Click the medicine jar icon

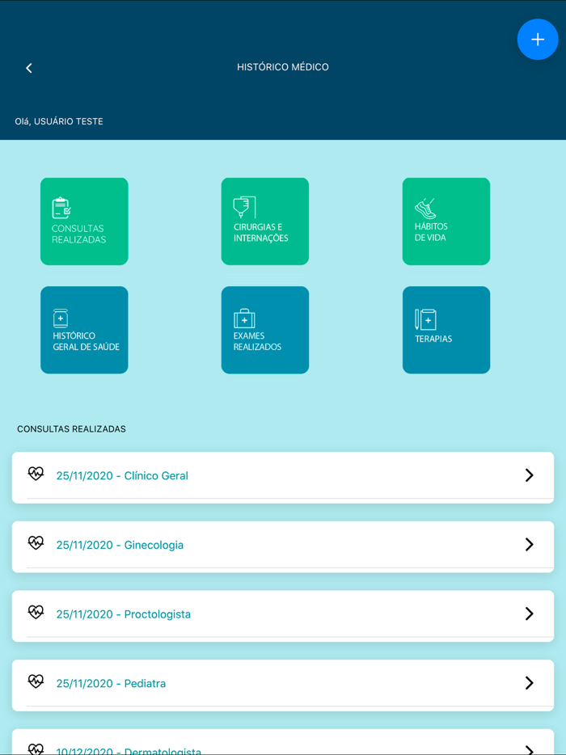(x=61, y=318)
